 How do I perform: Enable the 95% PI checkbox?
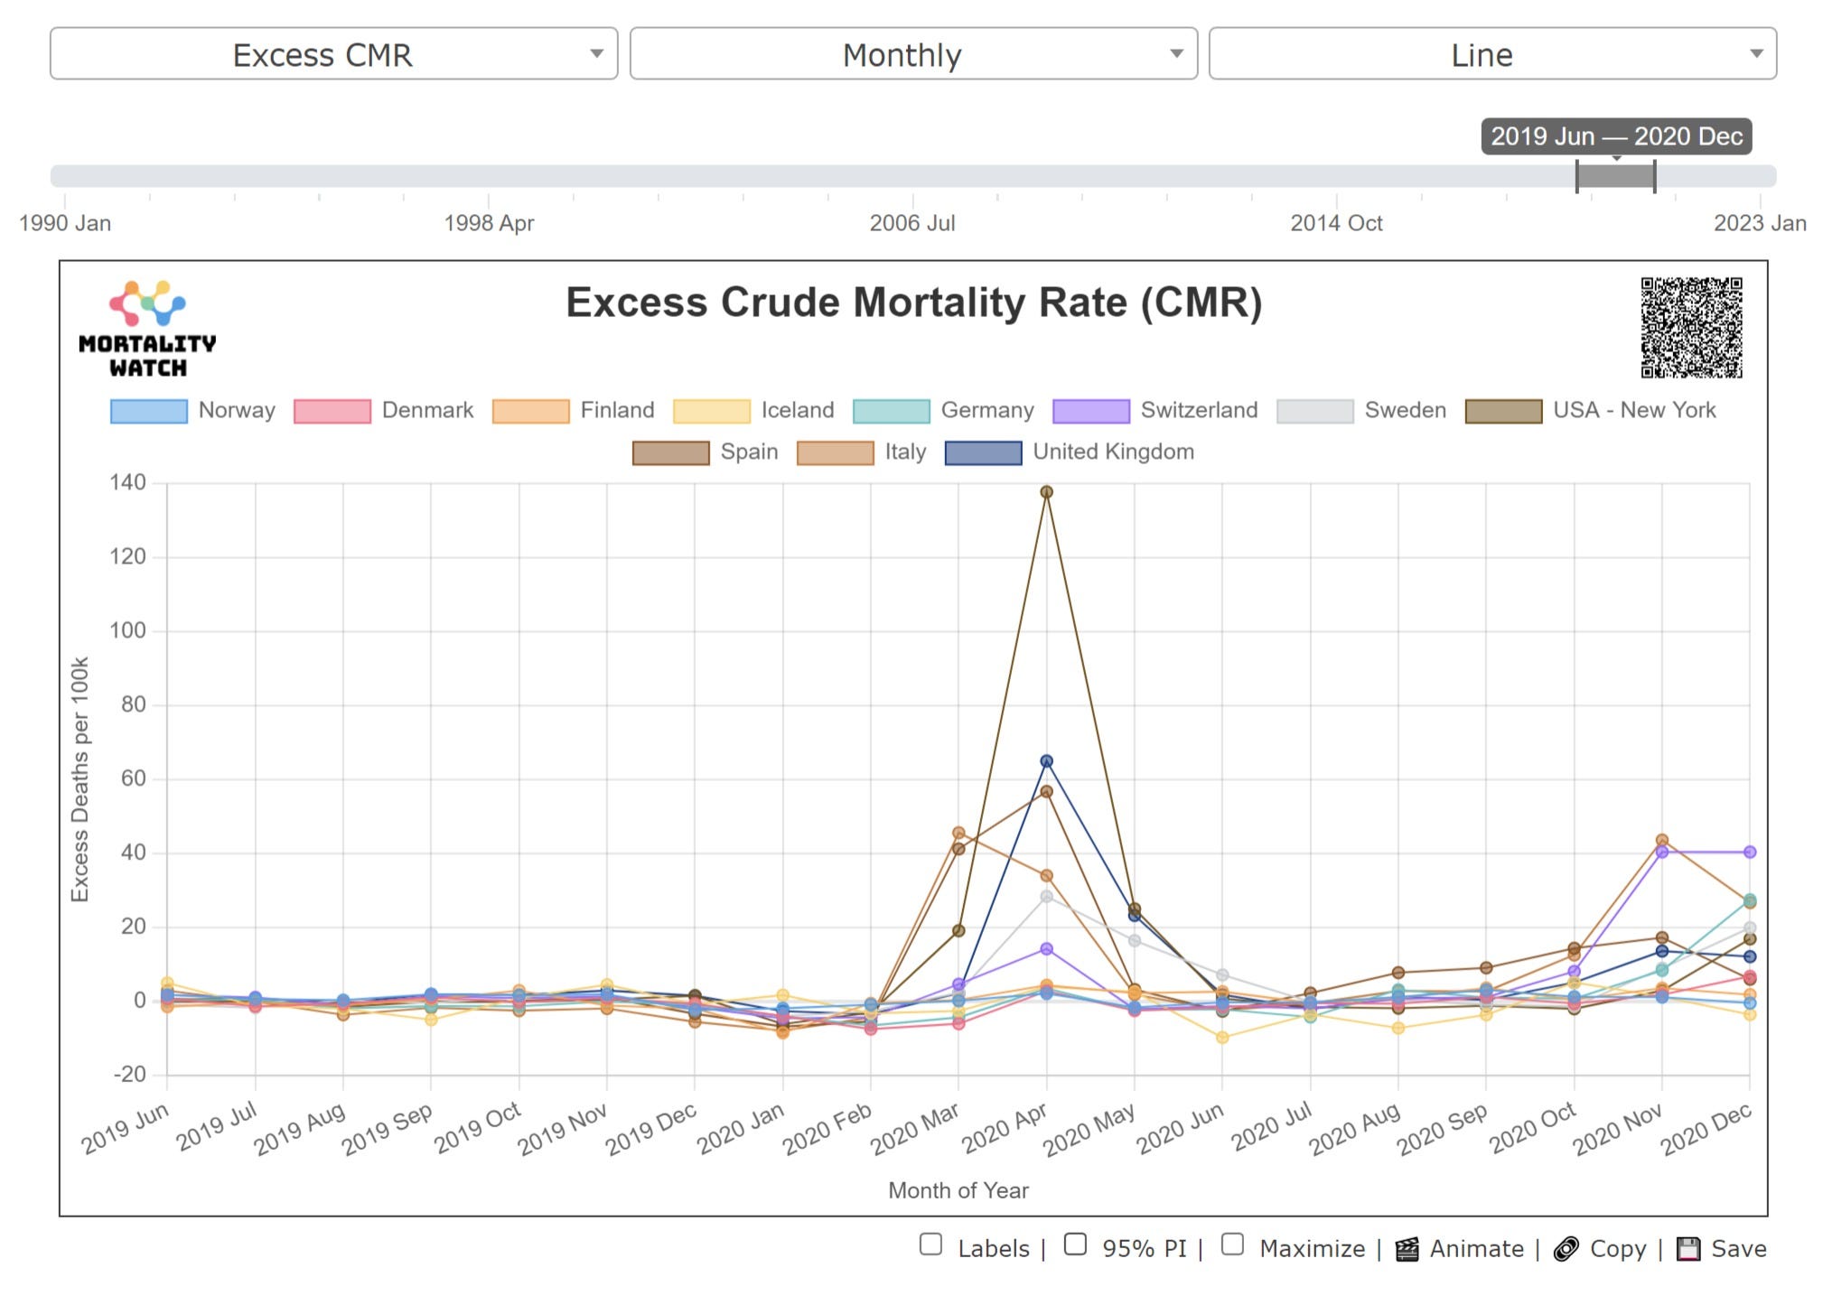[x=1075, y=1244]
